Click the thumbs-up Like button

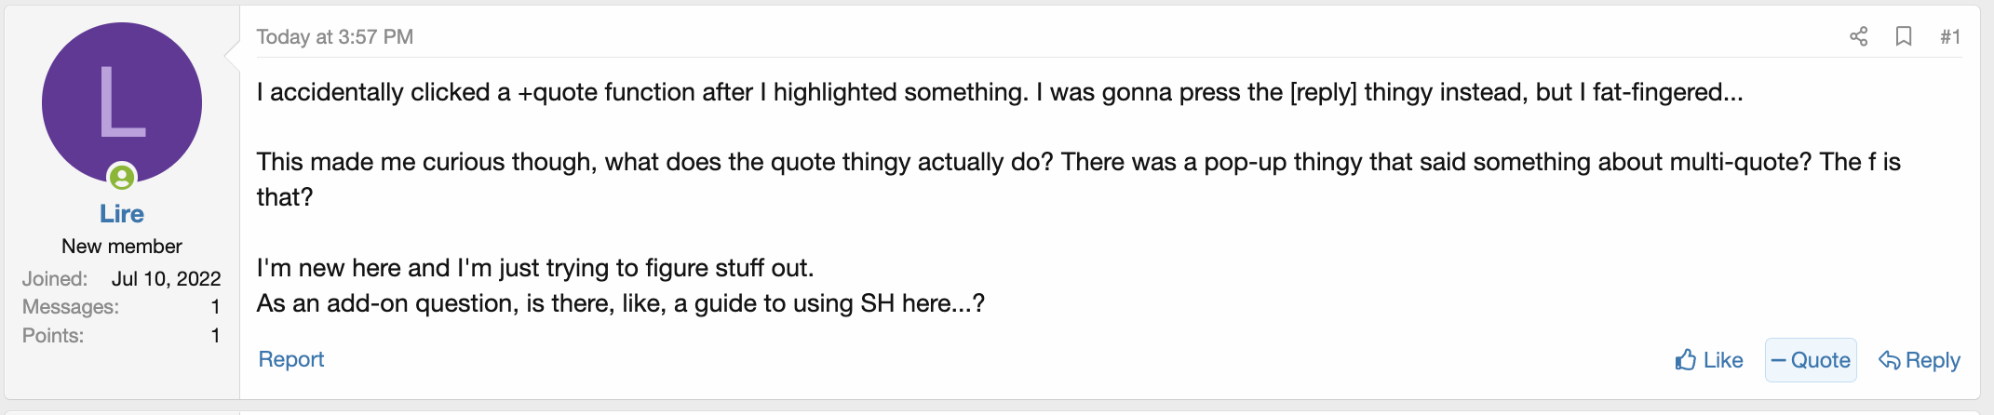pos(1709,360)
